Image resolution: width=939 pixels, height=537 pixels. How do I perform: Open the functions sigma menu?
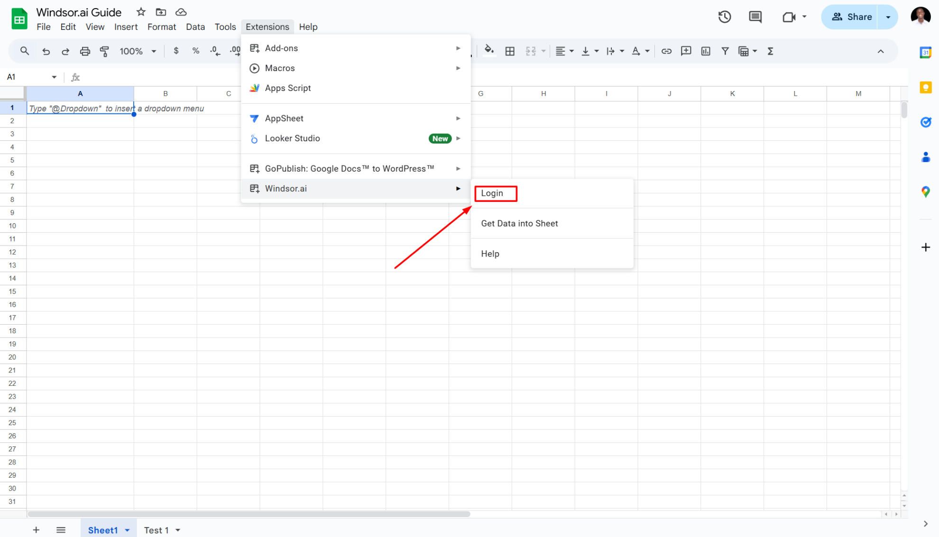[x=770, y=51]
